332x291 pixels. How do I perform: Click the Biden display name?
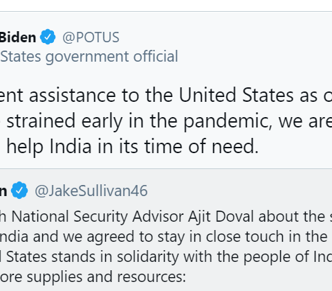click(18, 37)
